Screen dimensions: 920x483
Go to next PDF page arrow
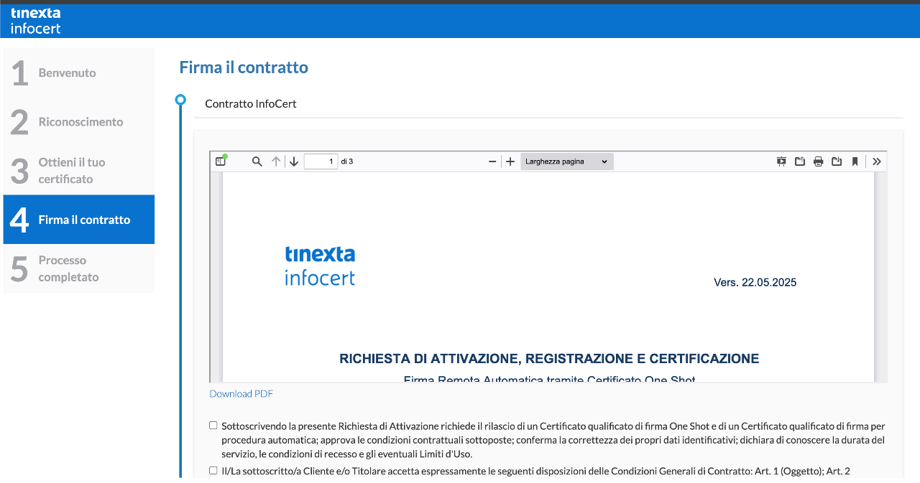click(294, 161)
